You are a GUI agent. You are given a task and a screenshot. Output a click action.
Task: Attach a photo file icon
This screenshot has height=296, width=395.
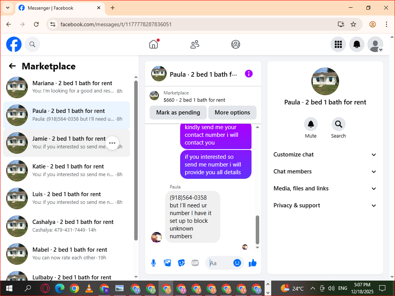167,263
